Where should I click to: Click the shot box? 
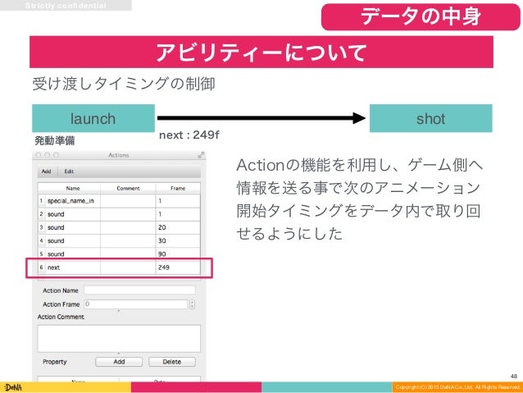coord(431,118)
